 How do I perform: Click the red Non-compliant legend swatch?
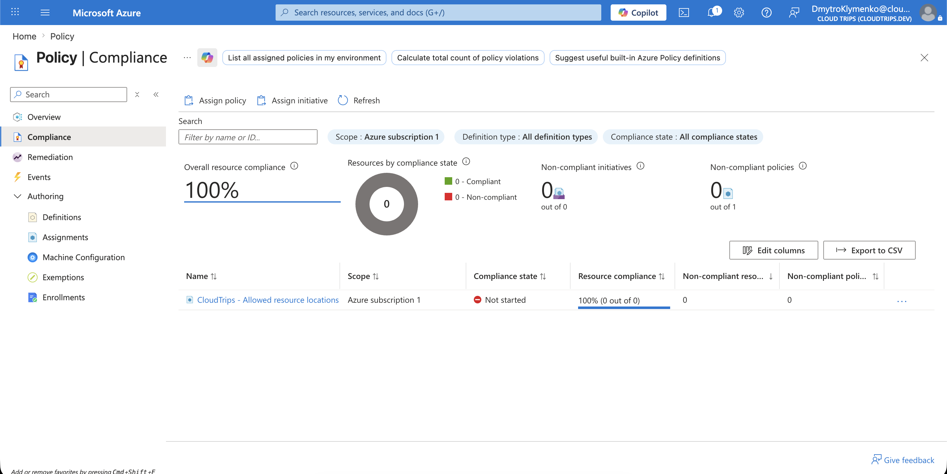[x=448, y=197]
